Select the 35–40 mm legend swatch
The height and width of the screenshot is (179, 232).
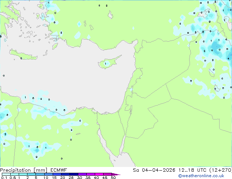[x=90, y=174]
